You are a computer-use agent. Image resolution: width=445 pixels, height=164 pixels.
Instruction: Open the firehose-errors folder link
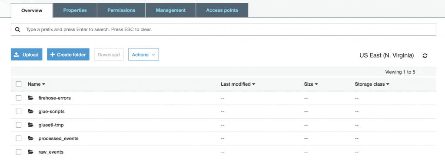click(x=54, y=98)
